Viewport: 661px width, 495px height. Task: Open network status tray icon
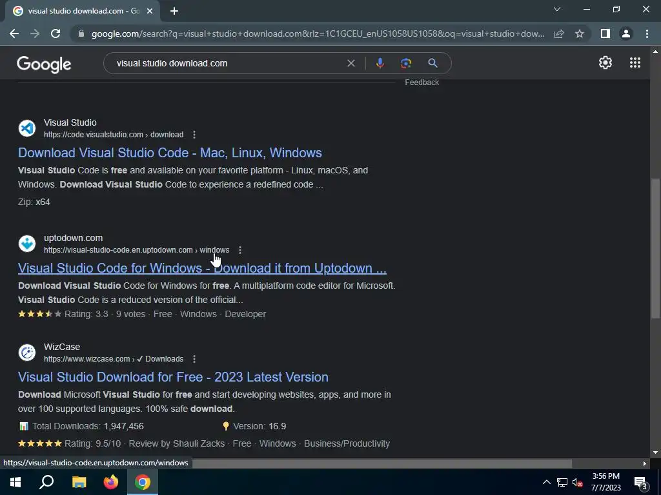coord(562,482)
